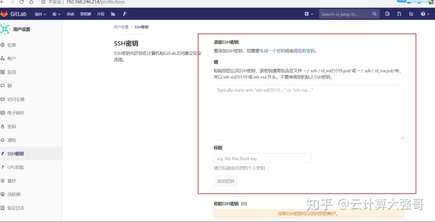Click the 'Search or jump to...' box
Image resolution: width=435 pixels, height=222 pixels.
[349, 14]
